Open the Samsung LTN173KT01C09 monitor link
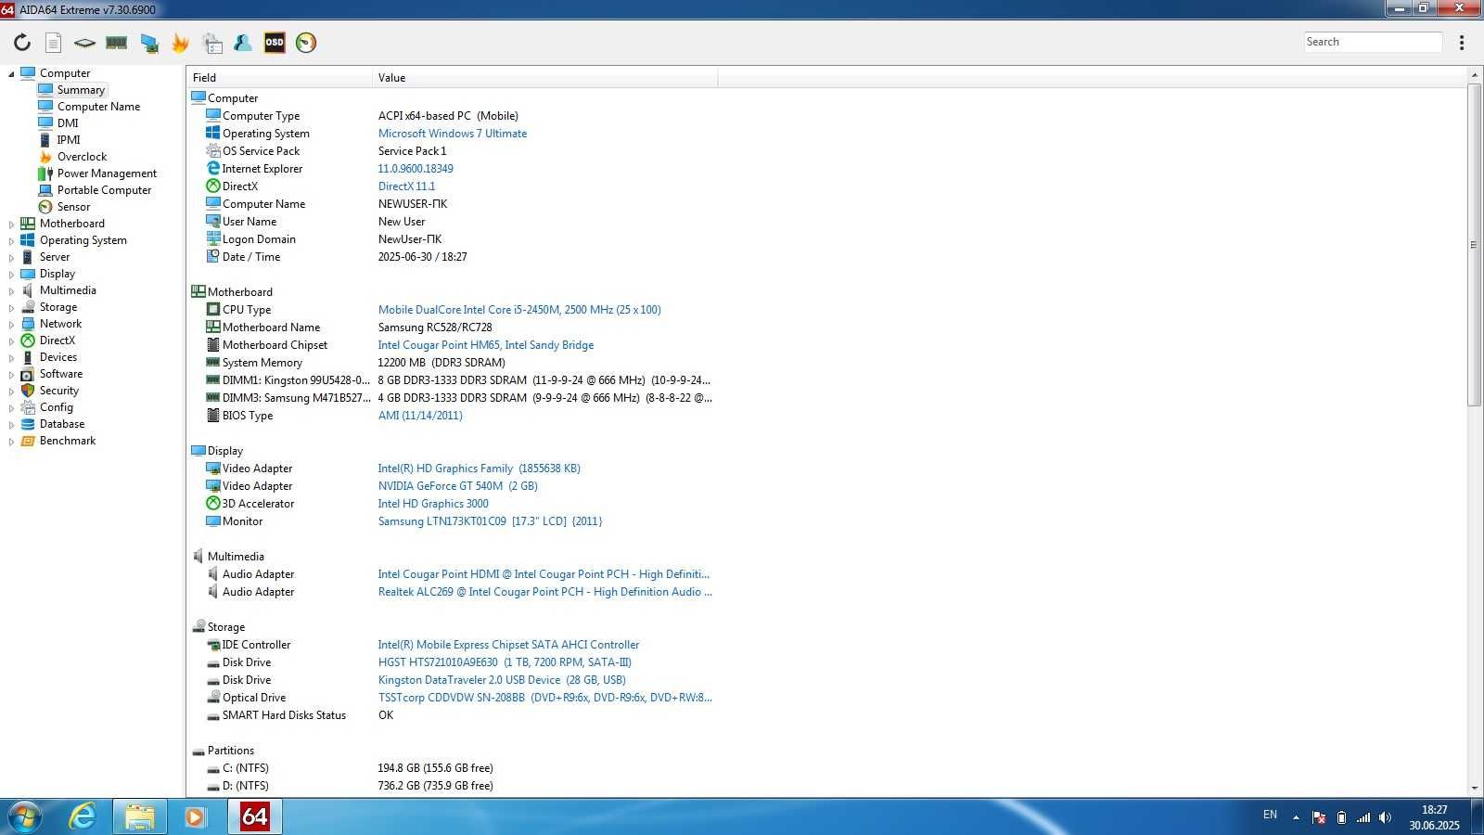Image resolution: width=1484 pixels, height=835 pixels. pos(490,521)
